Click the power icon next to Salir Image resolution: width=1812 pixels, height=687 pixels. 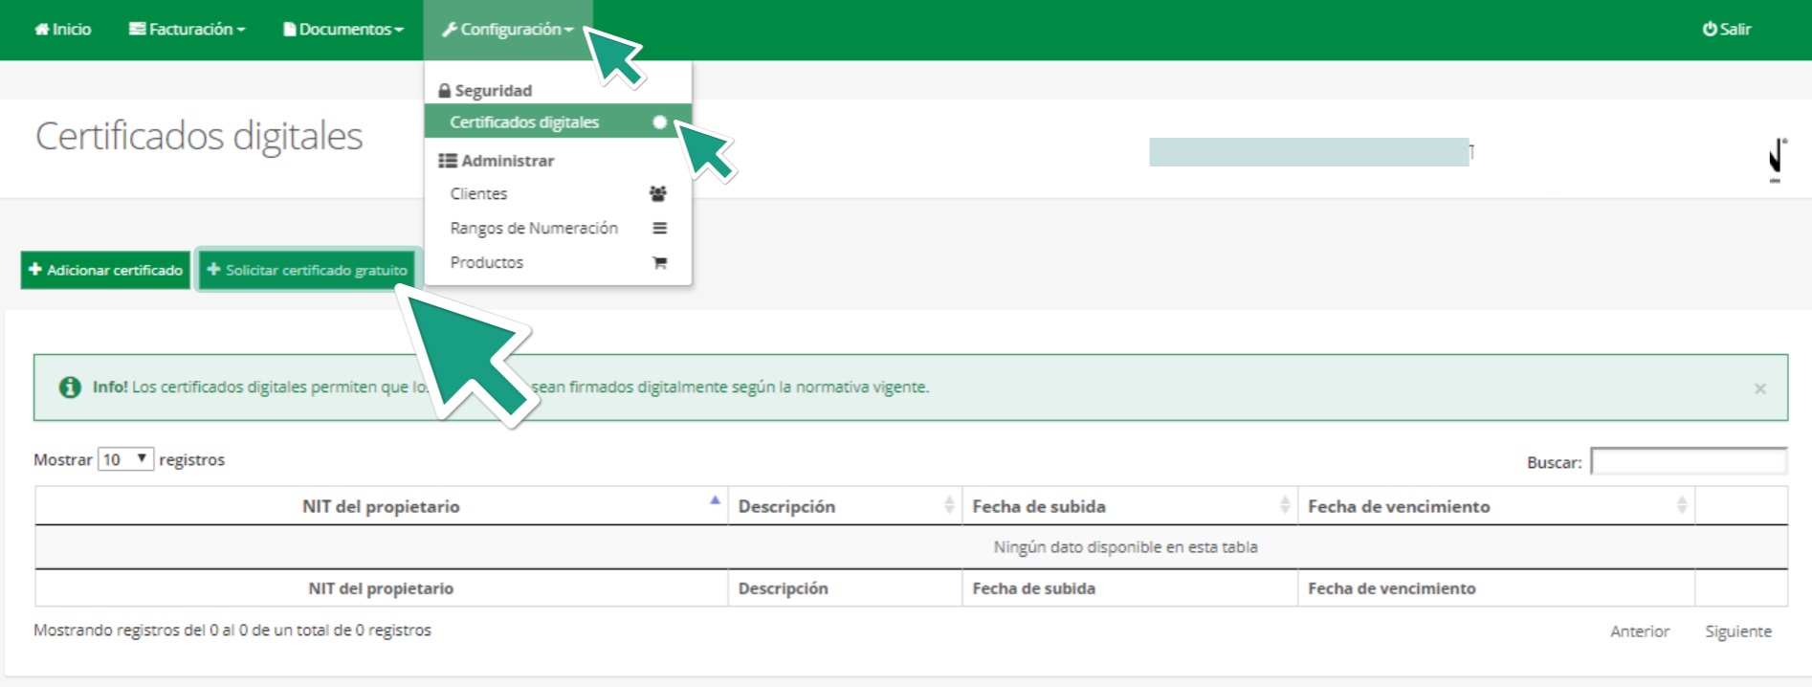1709,30
